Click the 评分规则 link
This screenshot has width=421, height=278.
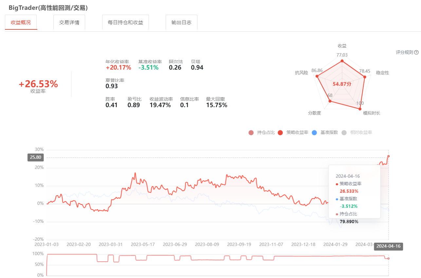[404, 52]
